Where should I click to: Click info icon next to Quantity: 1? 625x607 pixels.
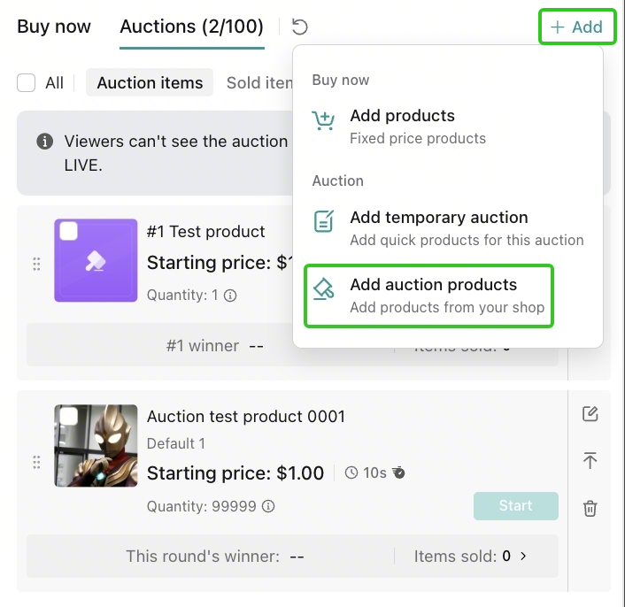point(230,296)
